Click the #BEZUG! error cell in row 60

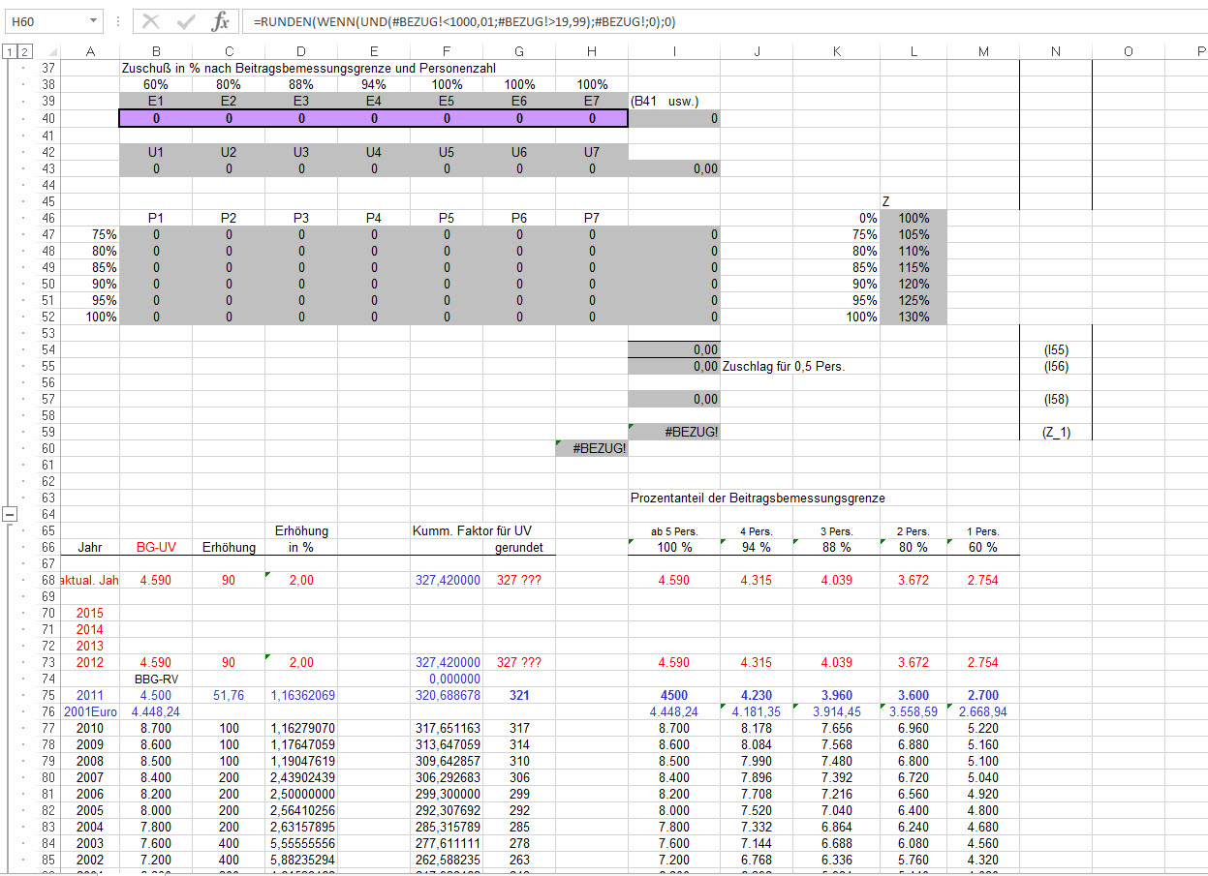click(x=592, y=448)
